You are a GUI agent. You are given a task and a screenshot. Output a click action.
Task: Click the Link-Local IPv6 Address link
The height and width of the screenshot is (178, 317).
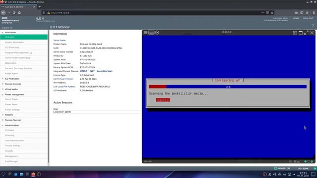[x=64, y=87]
